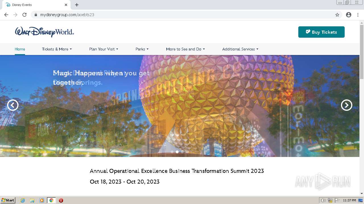Click the browser forward arrow

pyautogui.click(x=15, y=15)
